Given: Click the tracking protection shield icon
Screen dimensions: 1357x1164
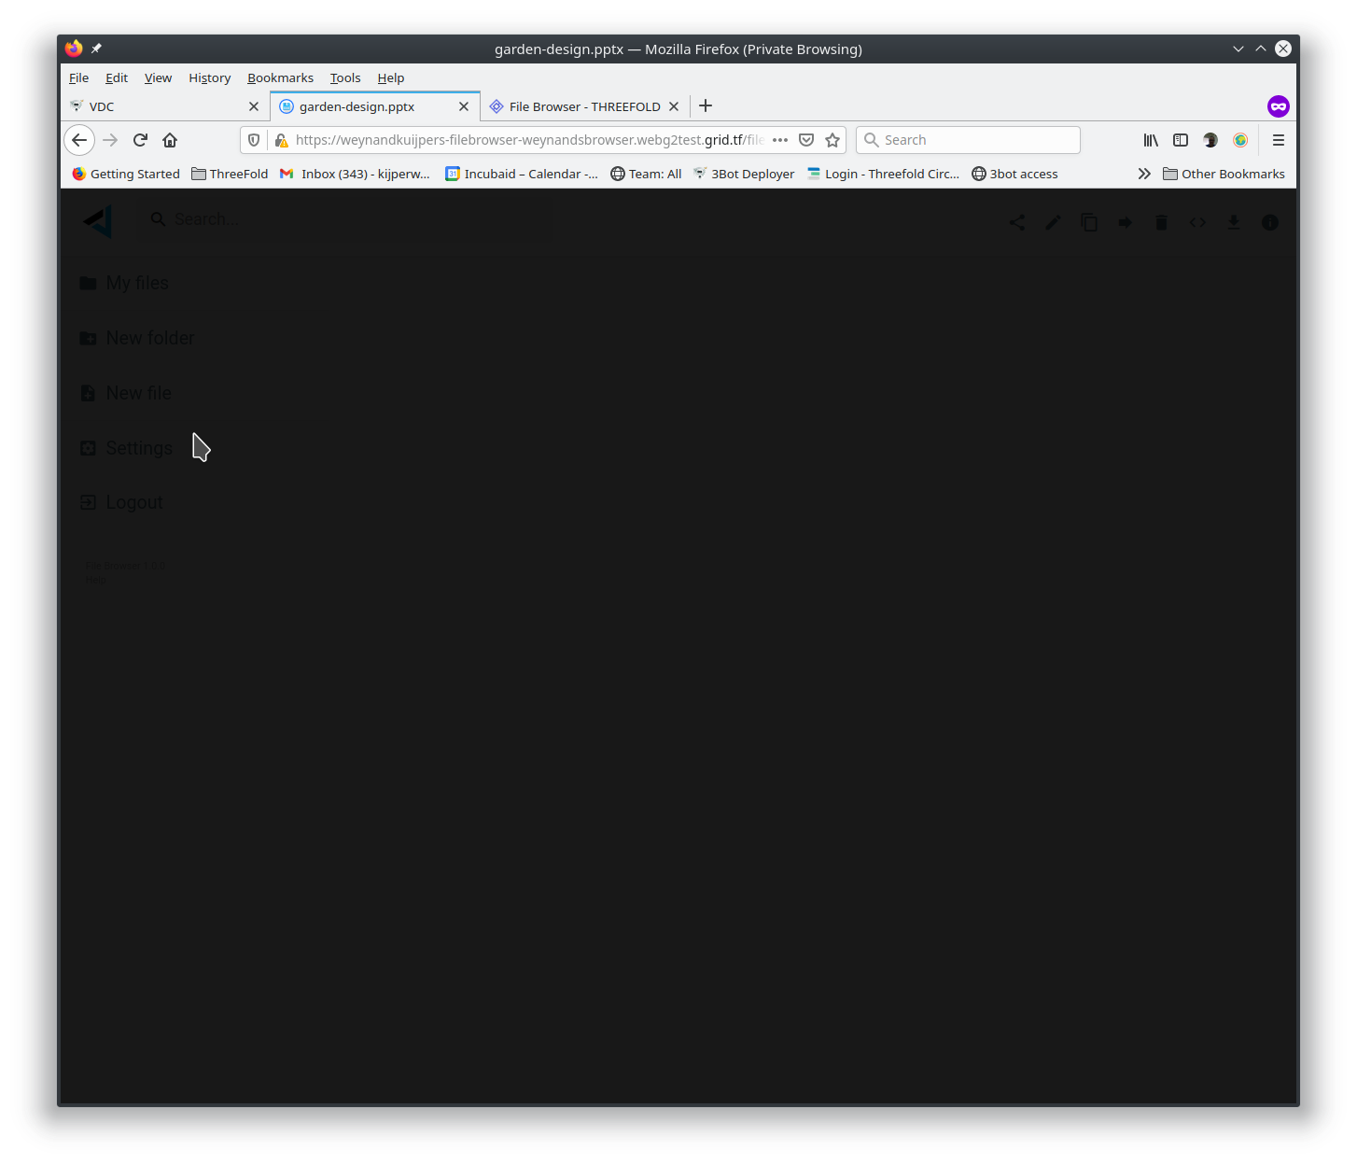Looking at the screenshot, I should (254, 140).
